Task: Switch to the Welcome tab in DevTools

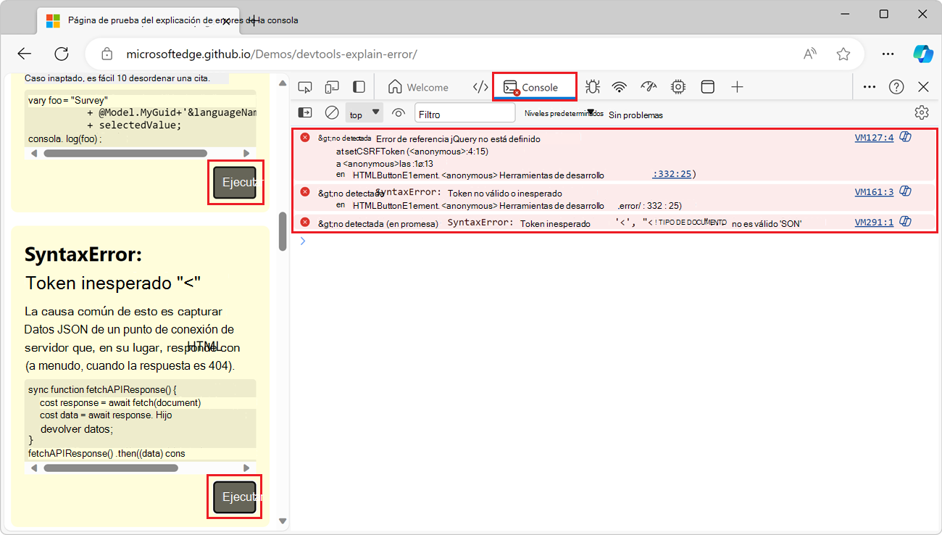Action: pyautogui.click(x=419, y=86)
